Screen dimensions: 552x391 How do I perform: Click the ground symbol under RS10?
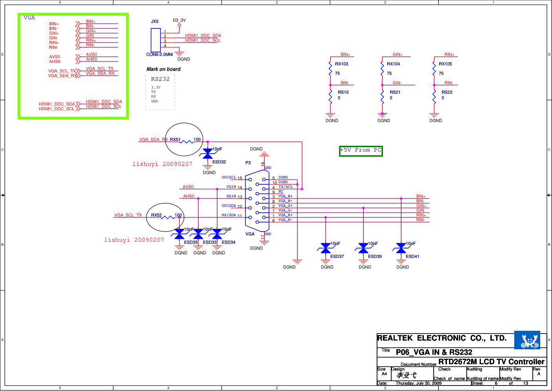click(x=330, y=115)
